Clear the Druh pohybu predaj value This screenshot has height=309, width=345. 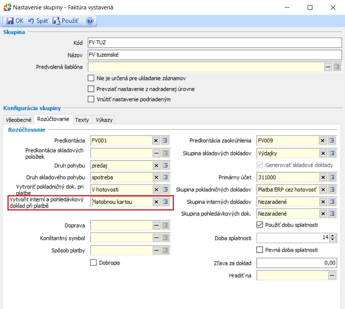coord(156,165)
